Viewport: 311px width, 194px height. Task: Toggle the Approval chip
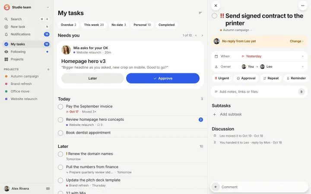[x=246, y=78]
